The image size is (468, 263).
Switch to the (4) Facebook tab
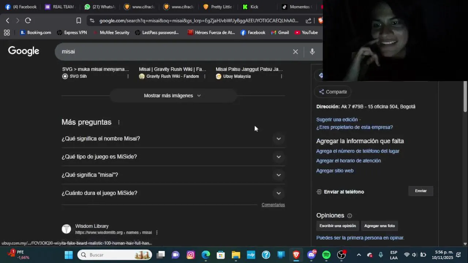(21, 7)
